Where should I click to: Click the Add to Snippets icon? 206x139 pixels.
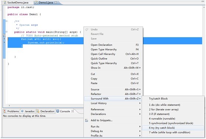[x=87, y=120]
